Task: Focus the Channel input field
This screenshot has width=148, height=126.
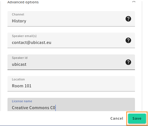Action: tap(71, 19)
